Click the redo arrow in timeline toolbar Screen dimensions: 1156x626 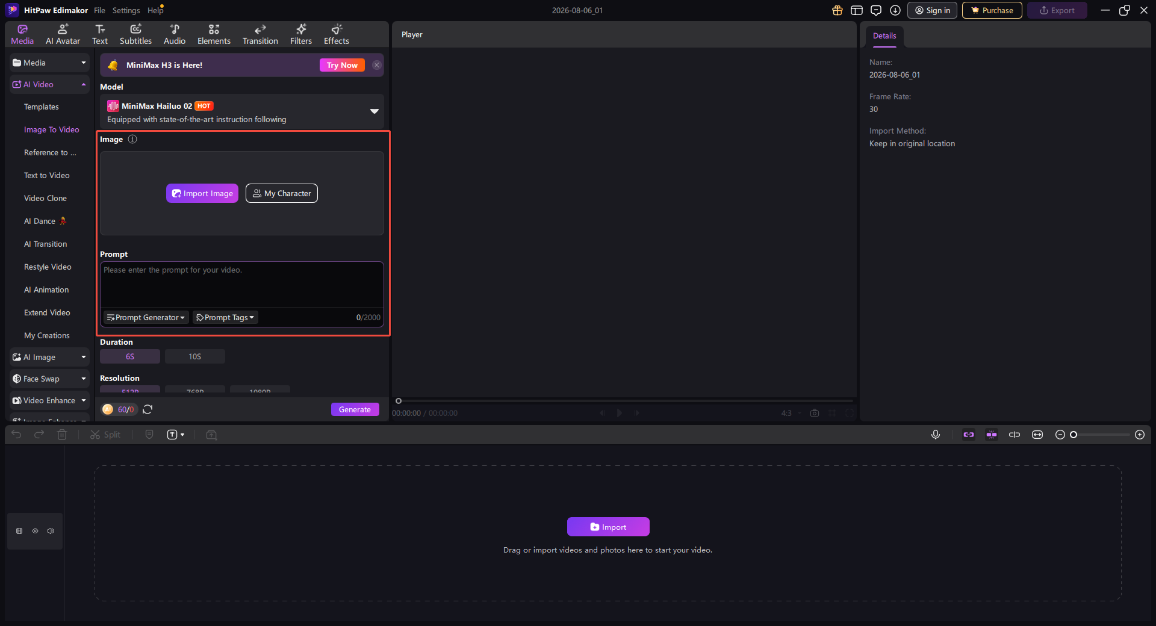39,435
